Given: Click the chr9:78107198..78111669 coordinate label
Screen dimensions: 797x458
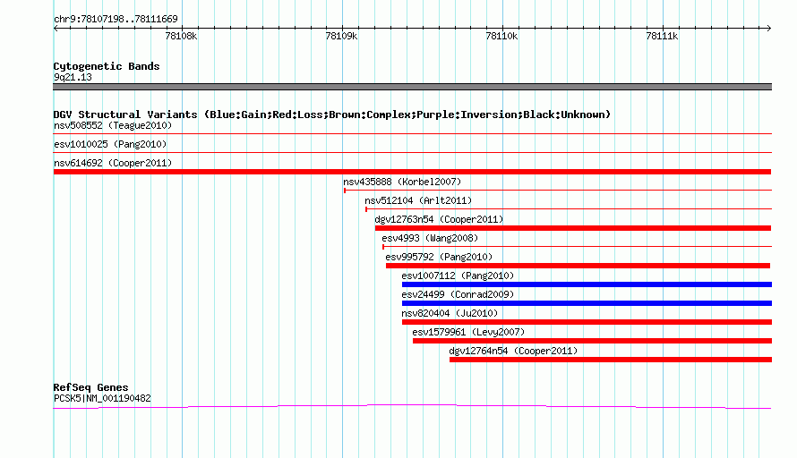Looking at the screenshot, I should click(116, 19).
